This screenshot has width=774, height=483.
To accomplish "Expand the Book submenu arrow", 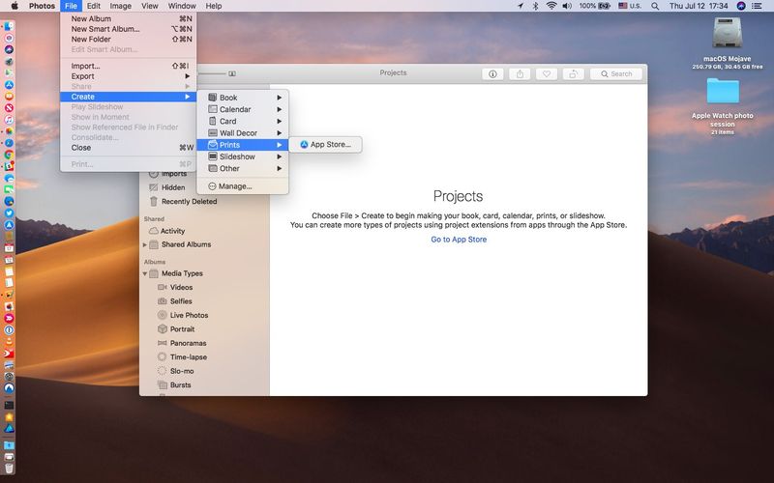I will pyautogui.click(x=280, y=98).
